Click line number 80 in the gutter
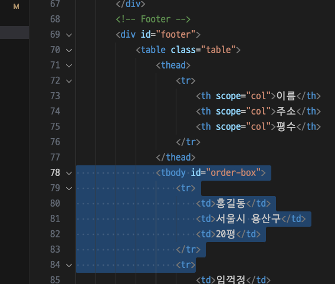Image resolution: width=335 pixels, height=284 pixels. (55, 203)
